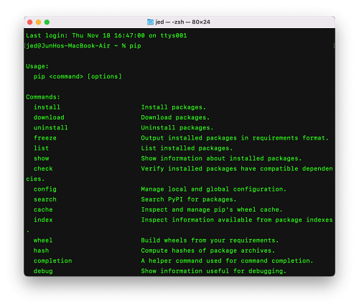The height and width of the screenshot is (308, 359).
Task: Click 'Search PyPI for packages.' description
Action: click(x=189, y=199)
